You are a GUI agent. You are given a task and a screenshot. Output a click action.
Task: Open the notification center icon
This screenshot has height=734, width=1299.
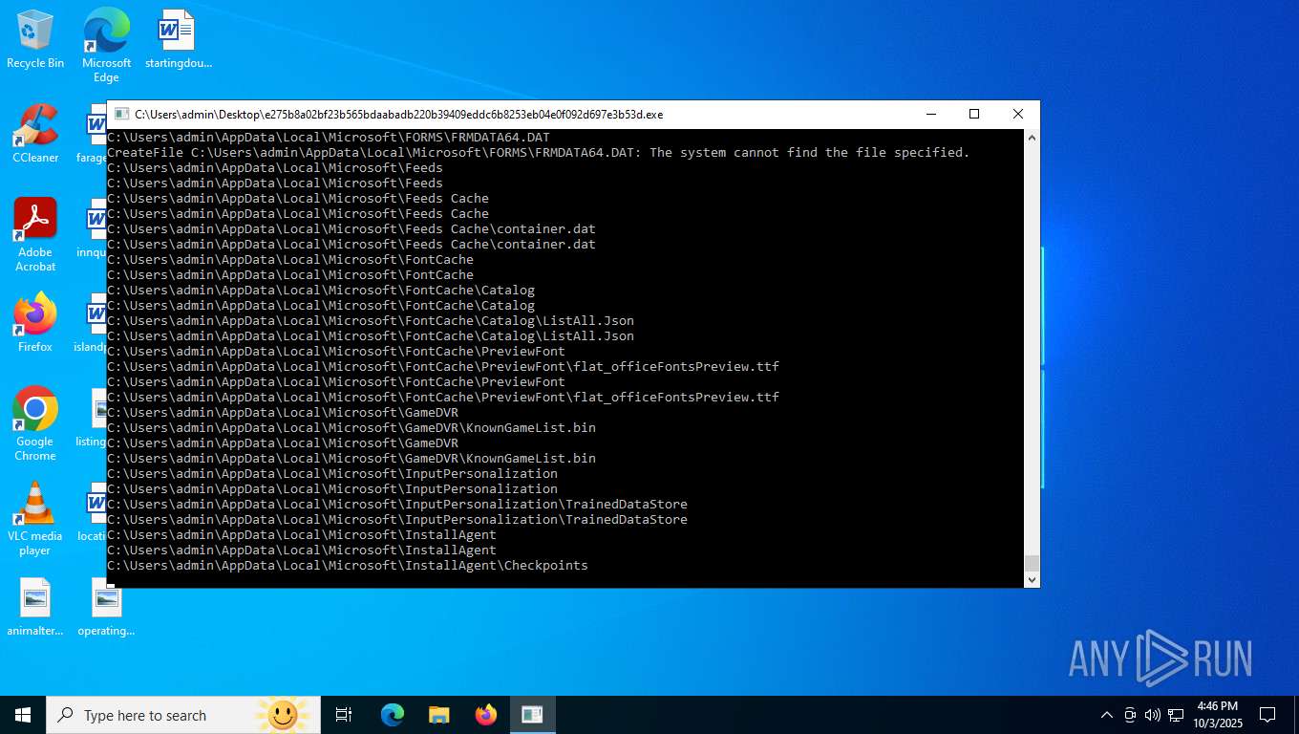[x=1267, y=715]
